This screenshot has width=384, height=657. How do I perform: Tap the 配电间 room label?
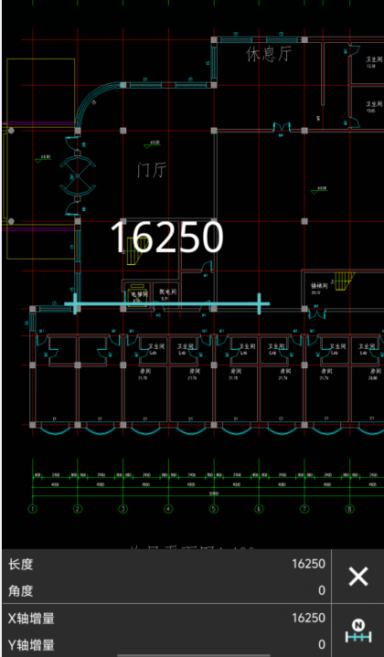click(167, 292)
